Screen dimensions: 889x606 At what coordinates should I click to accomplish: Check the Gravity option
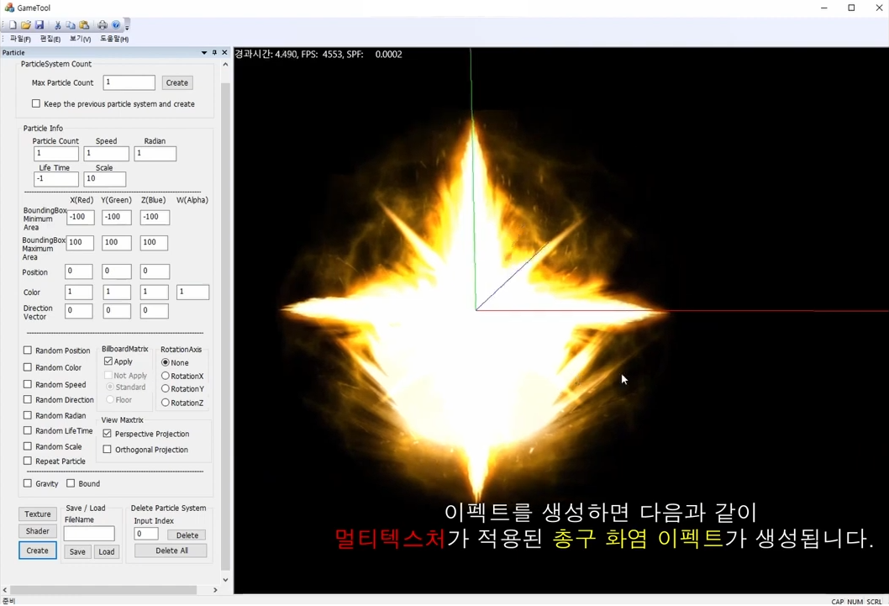(28, 483)
